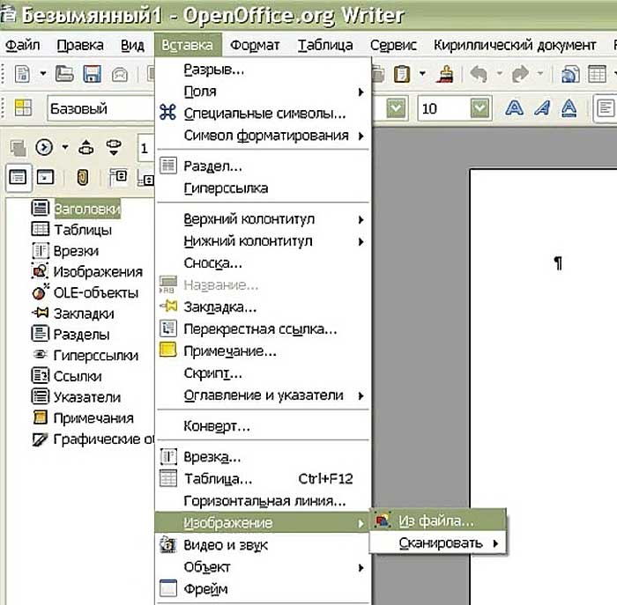Choose Из файла... in Изображение submenu
Image resolution: width=617 pixels, height=605 pixels.
point(437,520)
